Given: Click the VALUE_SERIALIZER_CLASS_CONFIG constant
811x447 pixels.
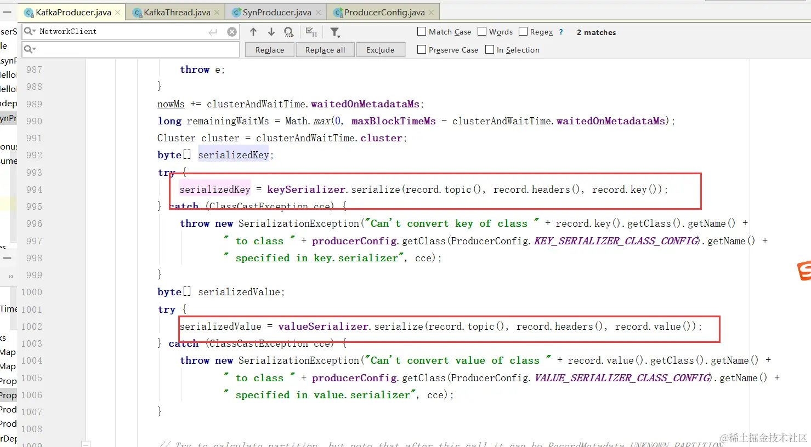Looking at the screenshot, I should coord(623,378).
